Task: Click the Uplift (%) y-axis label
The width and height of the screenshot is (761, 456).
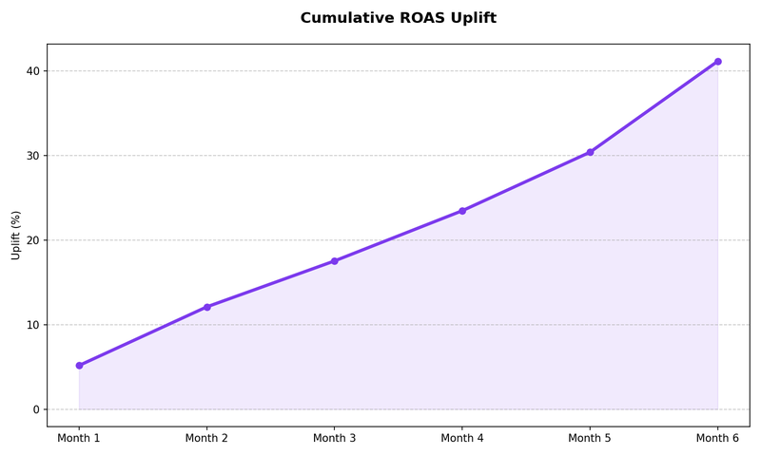Action: click(15, 235)
